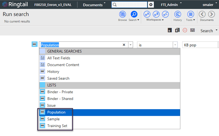The image size is (219, 136).
Task: Click the add group icon in toolbar
Action: click(x=177, y=30)
